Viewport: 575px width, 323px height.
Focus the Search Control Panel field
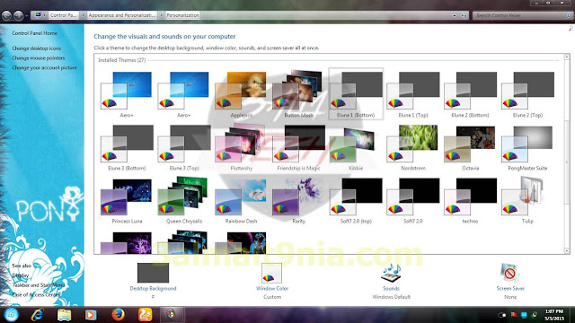click(x=523, y=15)
